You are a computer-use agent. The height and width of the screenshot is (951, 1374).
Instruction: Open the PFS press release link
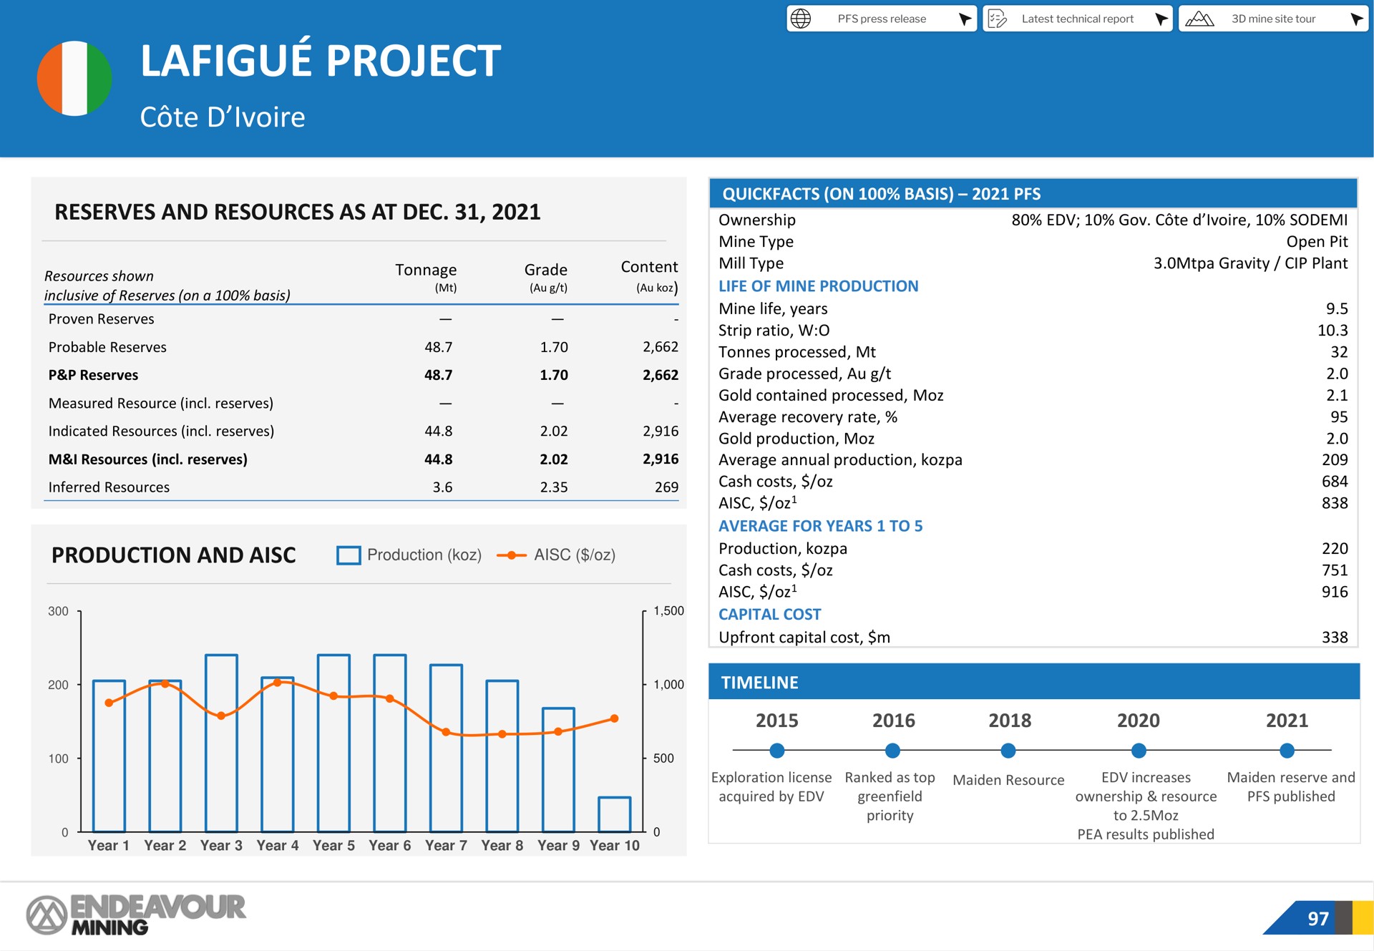[882, 19]
